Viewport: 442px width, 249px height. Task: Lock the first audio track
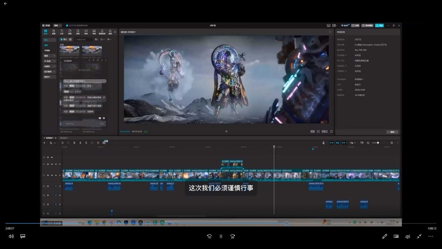[x=48, y=186]
